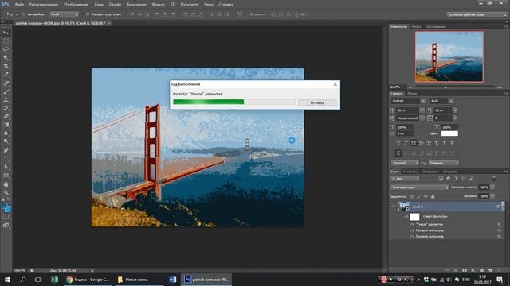Open the font size dropdown
510x286 pixels.
(x=422, y=110)
